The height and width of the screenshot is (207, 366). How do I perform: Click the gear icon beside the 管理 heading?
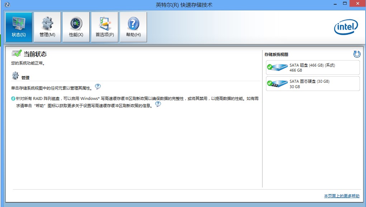click(15, 76)
